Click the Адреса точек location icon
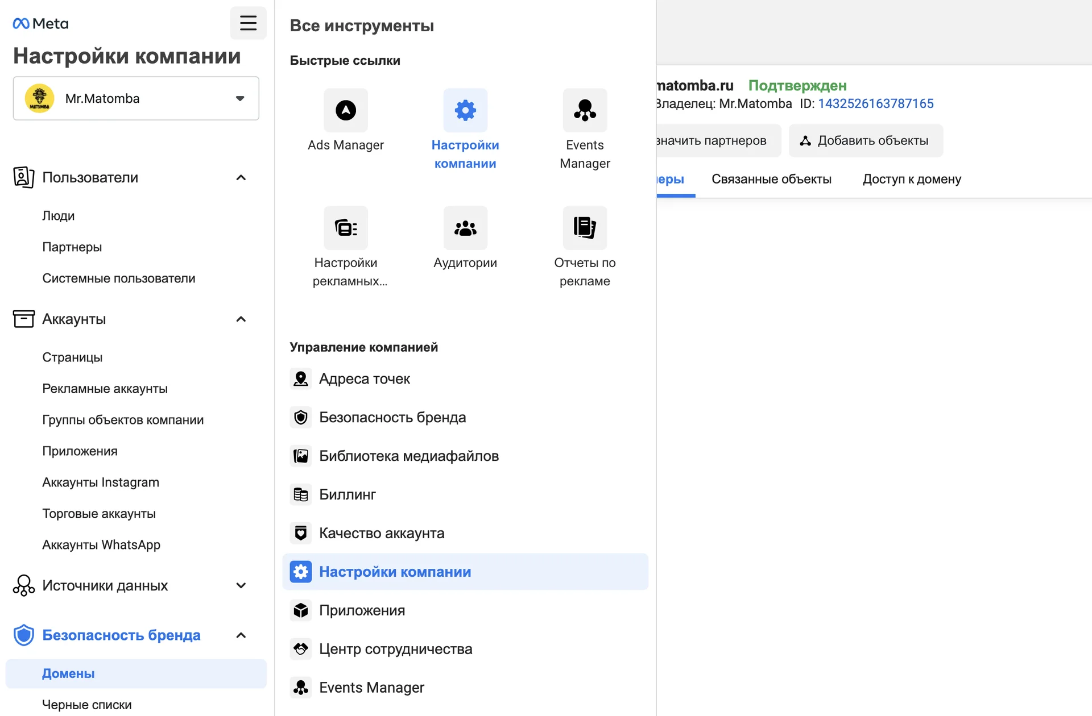The height and width of the screenshot is (716, 1092). click(301, 378)
